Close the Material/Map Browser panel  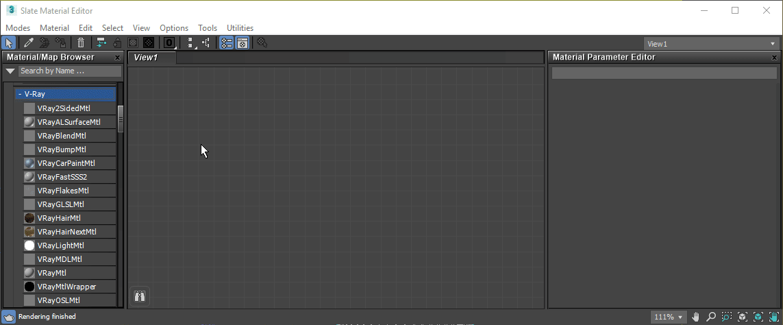point(117,58)
